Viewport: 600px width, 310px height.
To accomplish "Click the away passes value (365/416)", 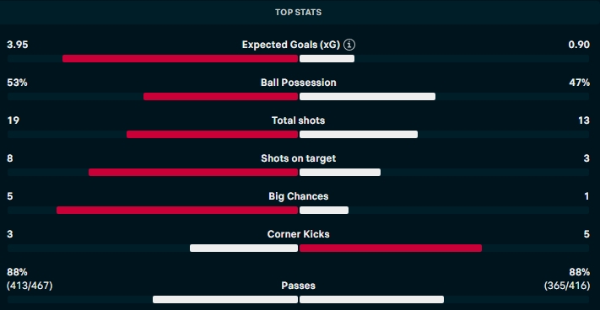I will [x=567, y=286].
